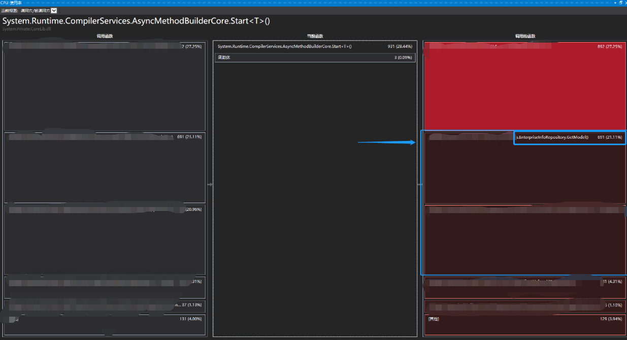Select the caller box showing 691 (21.11%)
Viewport: 627px width, 340px height.
pos(105,167)
